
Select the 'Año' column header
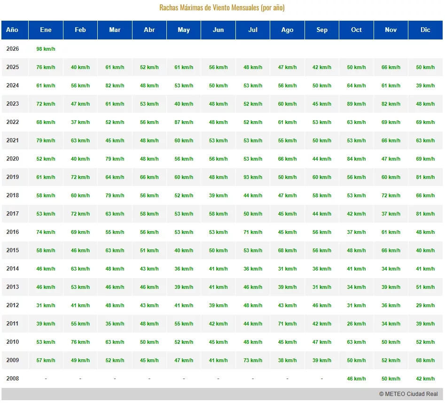pyautogui.click(x=13, y=30)
